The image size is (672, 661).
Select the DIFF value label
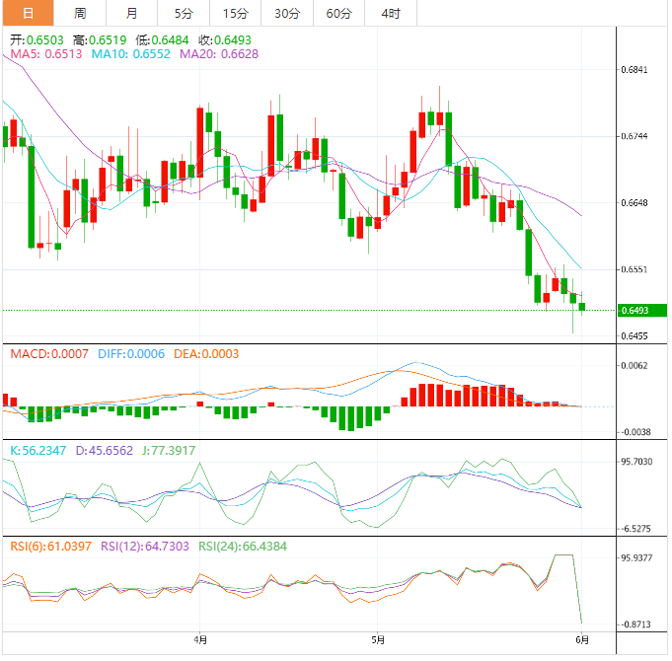[x=131, y=353]
